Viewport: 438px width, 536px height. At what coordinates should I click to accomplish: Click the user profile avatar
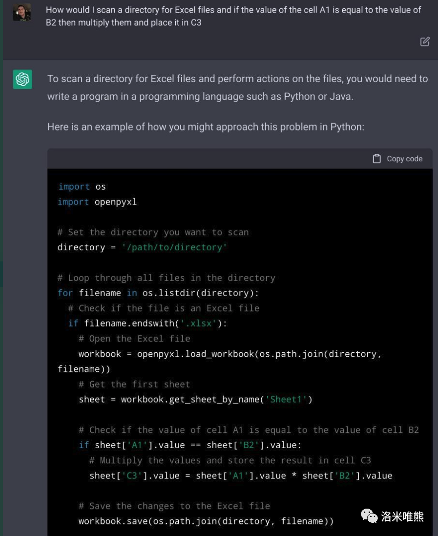coord(22,12)
